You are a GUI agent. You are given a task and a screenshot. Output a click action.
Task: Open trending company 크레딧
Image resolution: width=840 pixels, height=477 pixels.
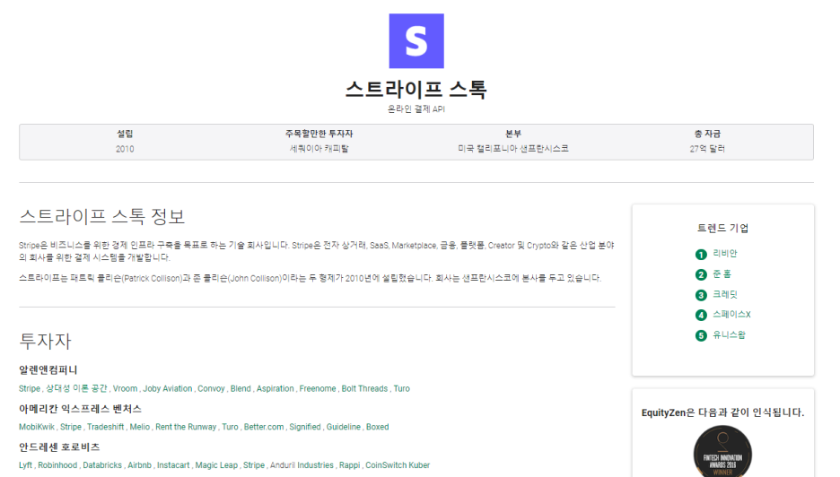point(725,294)
